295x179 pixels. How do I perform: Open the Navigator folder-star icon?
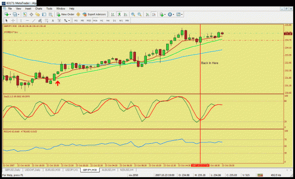coord(38,15)
